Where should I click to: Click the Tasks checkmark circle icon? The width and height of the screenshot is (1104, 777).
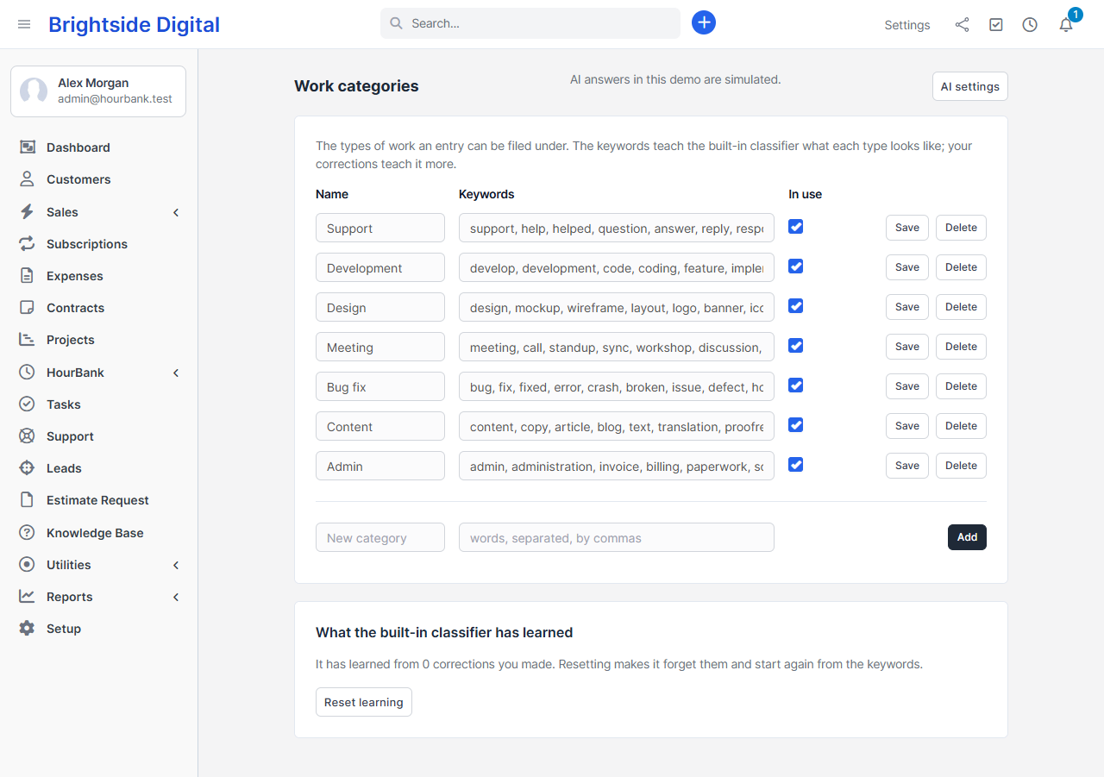pos(27,404)
